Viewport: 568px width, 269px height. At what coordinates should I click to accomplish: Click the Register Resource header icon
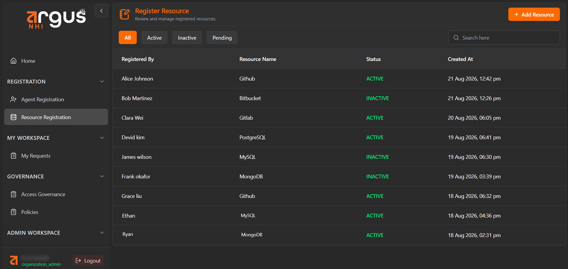point(125,14)
